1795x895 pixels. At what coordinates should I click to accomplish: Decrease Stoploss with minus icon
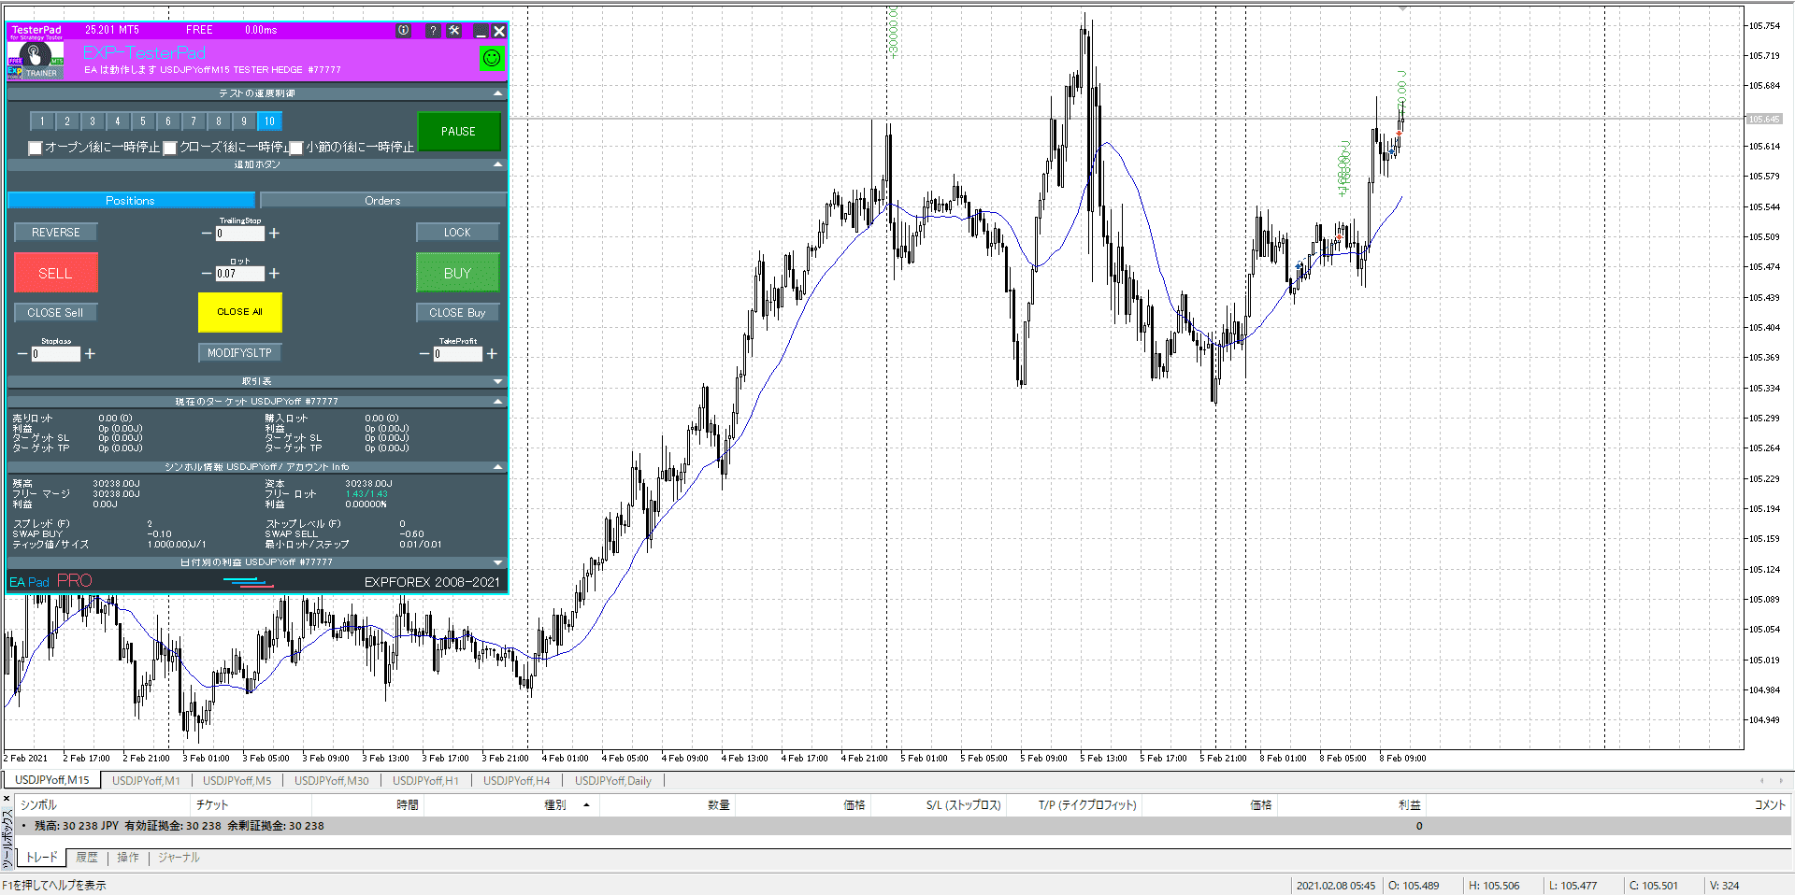tap(22, 354)
